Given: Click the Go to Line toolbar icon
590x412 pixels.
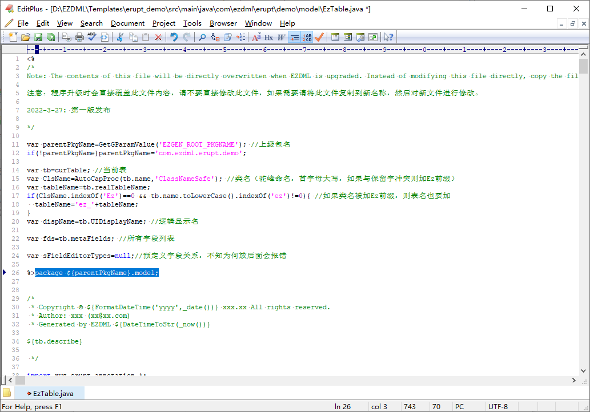Looking at the screenshot, I should tap(240, 37).
